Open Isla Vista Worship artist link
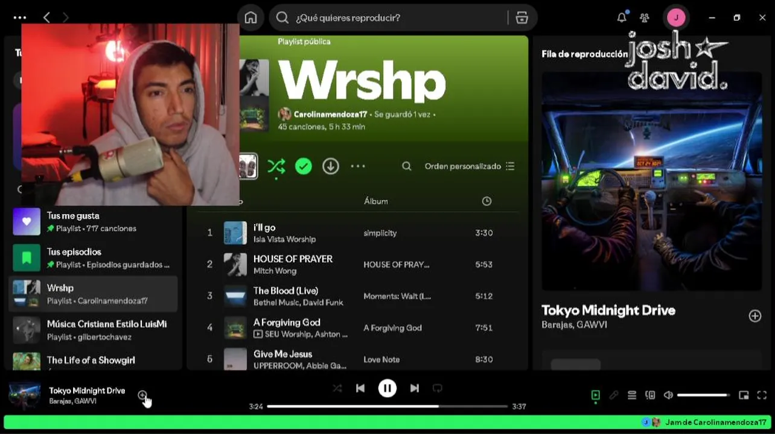This screenshot has height=434, width=775. pos(284,239)
